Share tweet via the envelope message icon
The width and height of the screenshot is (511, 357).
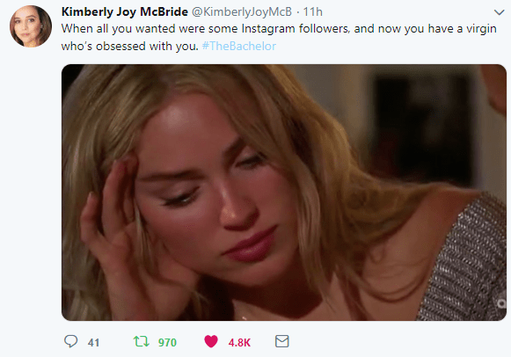click(282, 341)
